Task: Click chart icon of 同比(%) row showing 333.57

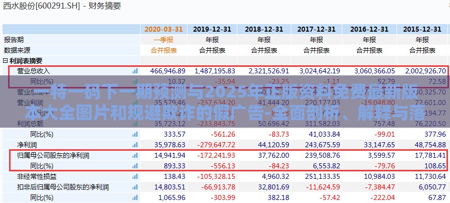Action: 135,134
